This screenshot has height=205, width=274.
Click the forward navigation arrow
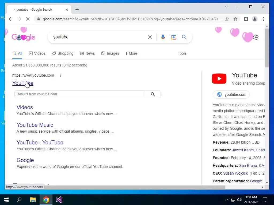19,19
